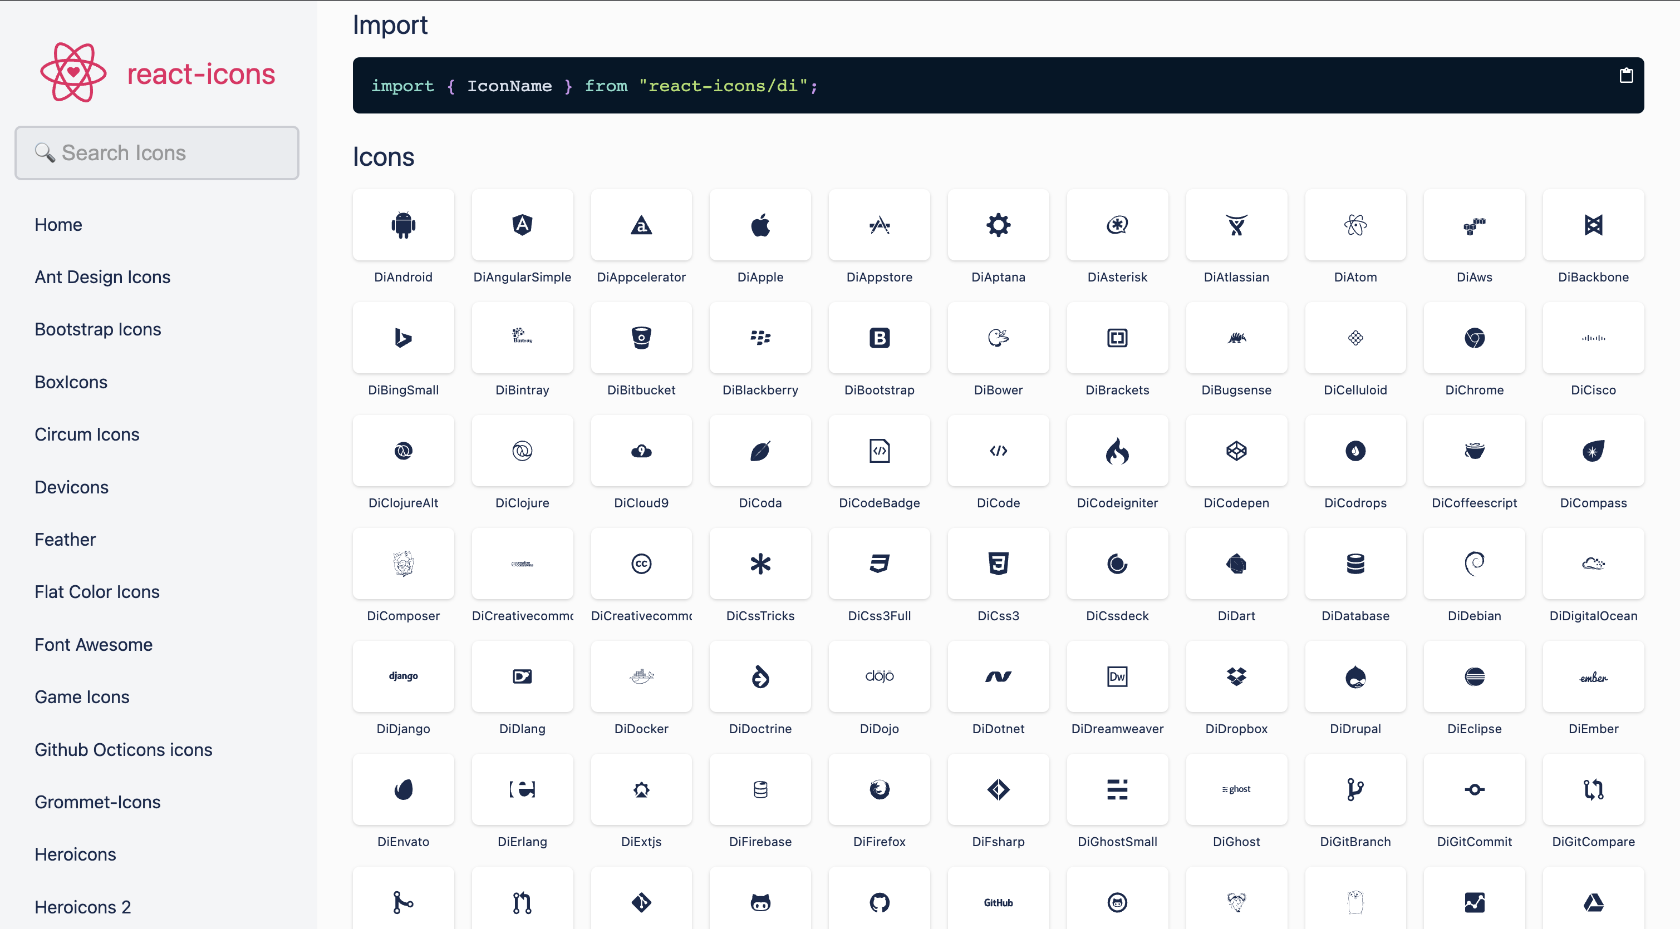Click the DiDocker icon
The height and width of the screenshot is (929, 1680).
(x=641, y=676)
